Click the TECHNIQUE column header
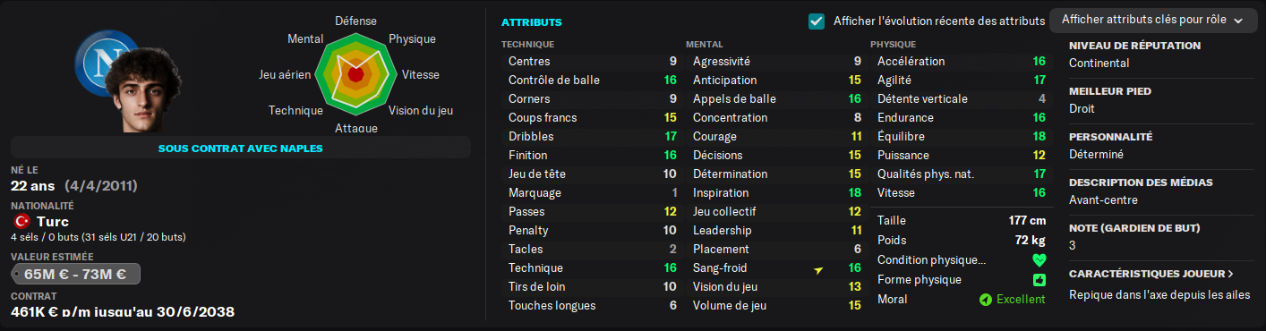1266x331 pixels. (x=528, y=44)
